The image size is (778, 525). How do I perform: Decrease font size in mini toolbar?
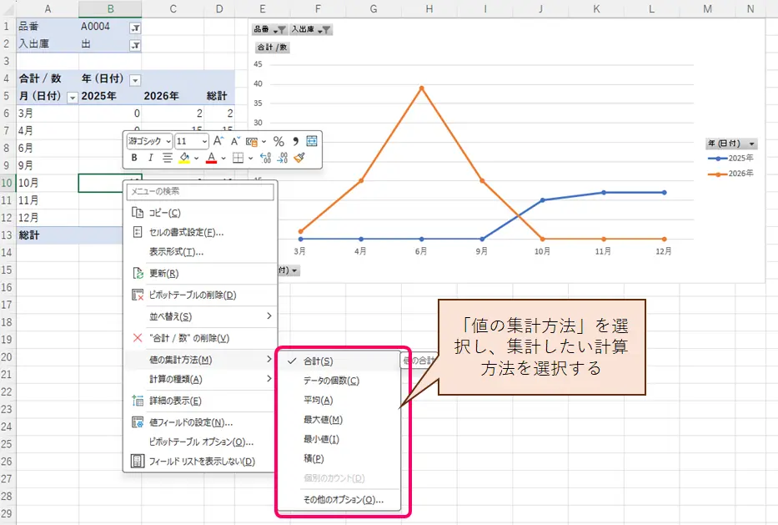pos(235,141)
